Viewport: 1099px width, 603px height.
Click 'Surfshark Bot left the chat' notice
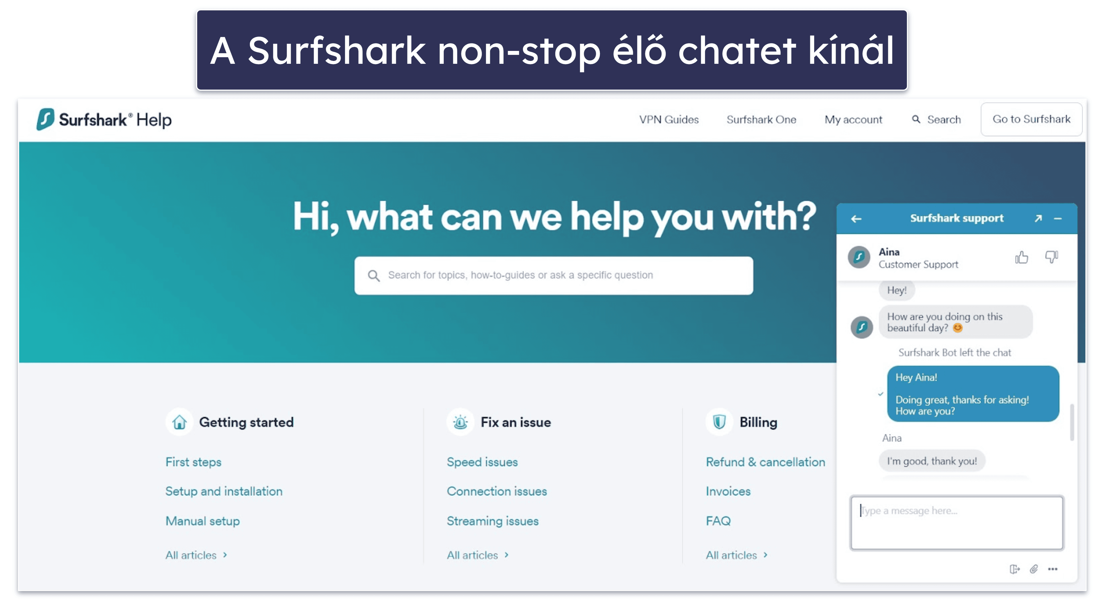pos(954,353)
